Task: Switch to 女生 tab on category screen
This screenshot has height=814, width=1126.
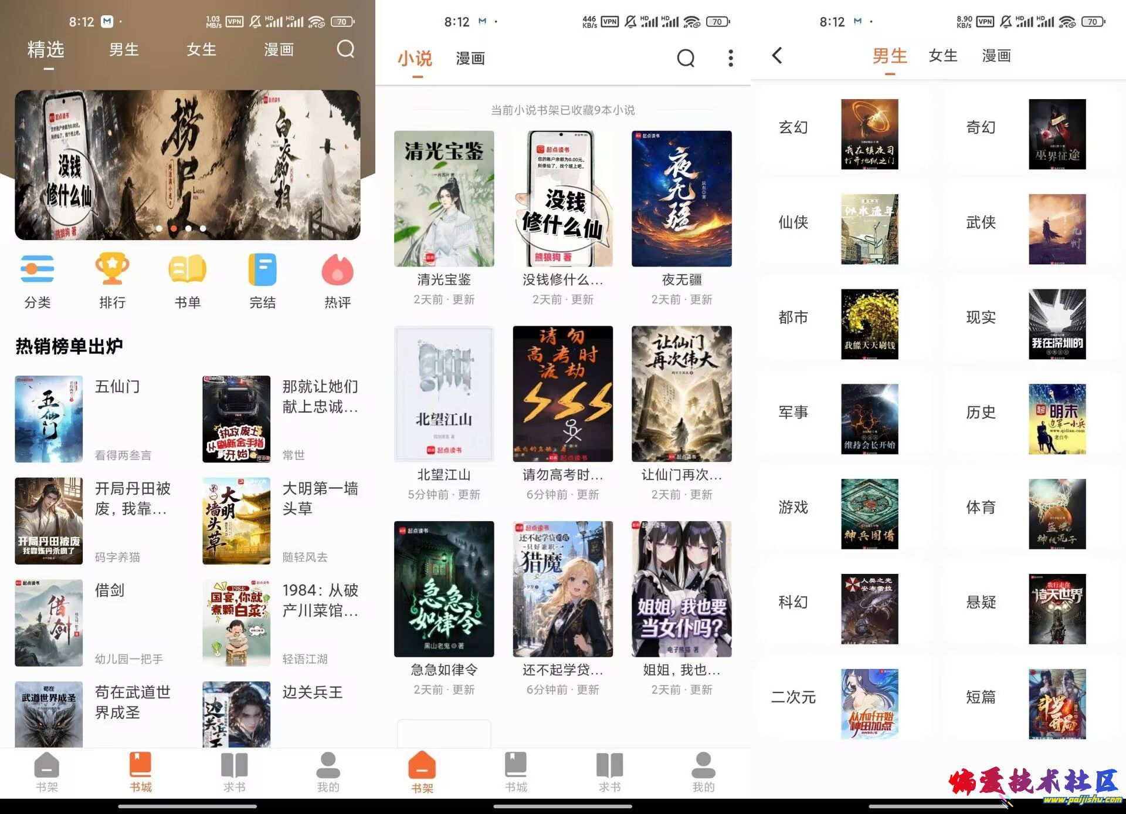Action: 943,56
